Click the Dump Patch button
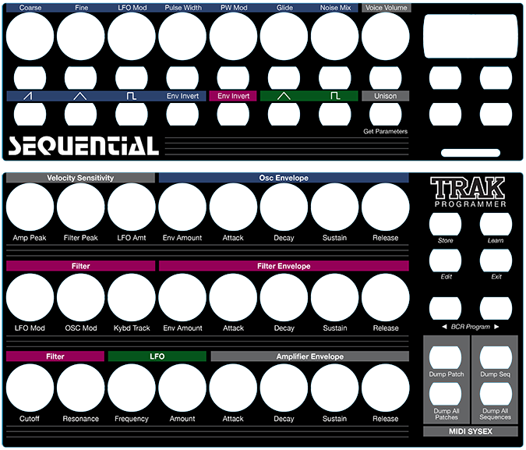526x450 pixels. (x=445, y=358)
